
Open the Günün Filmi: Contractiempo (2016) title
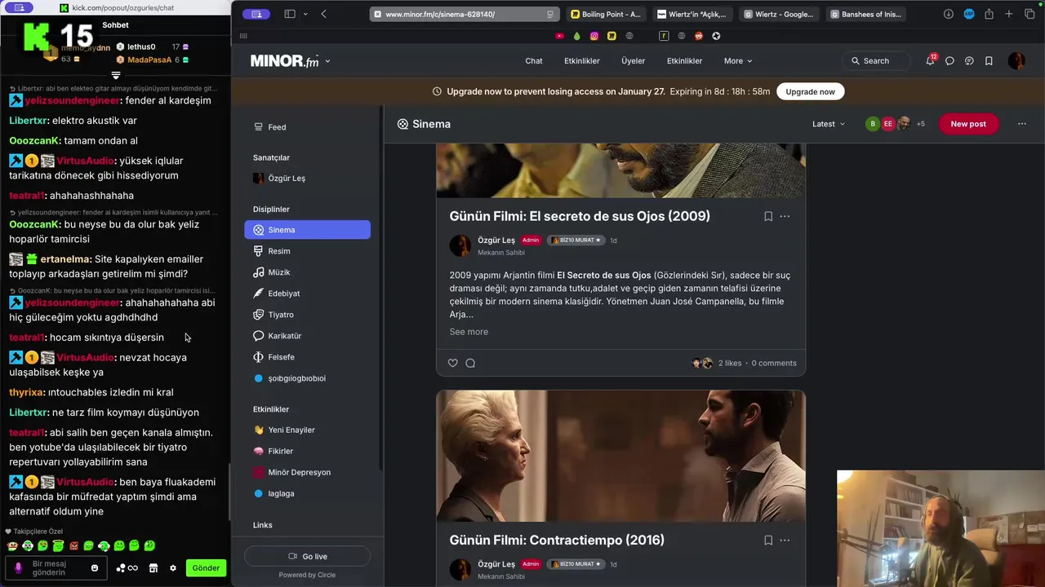coord(557,540)
